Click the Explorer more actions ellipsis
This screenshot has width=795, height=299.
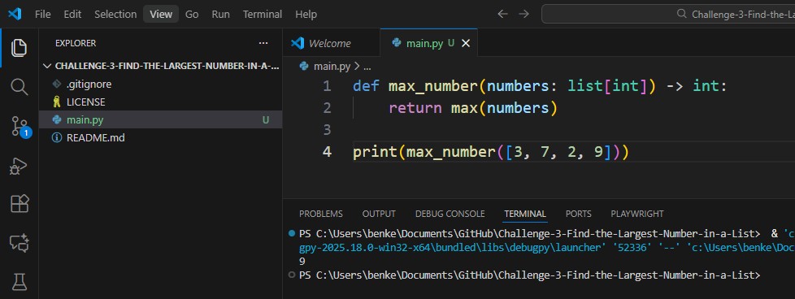point(263,44)
